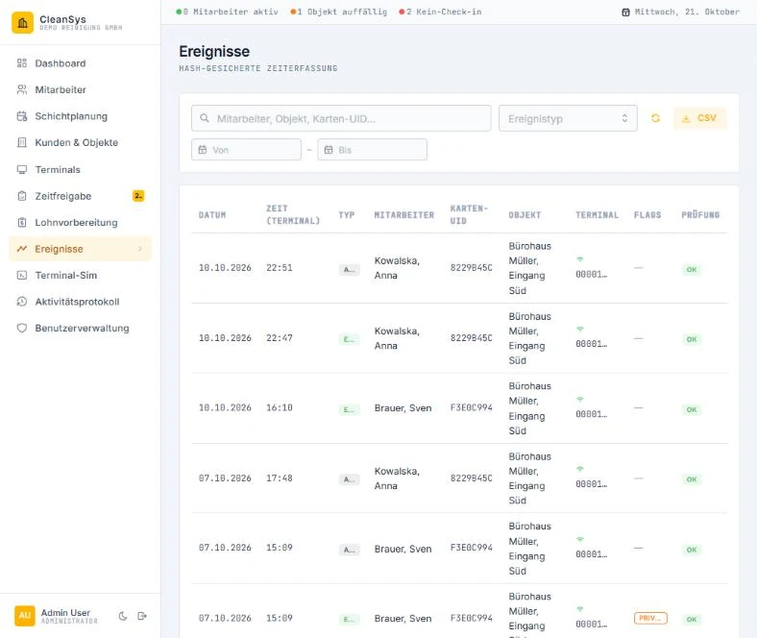This screenshot has width=757, height=638.
Task: Open Zeitfreigabe in the sidebar
Action: point(80,196)
